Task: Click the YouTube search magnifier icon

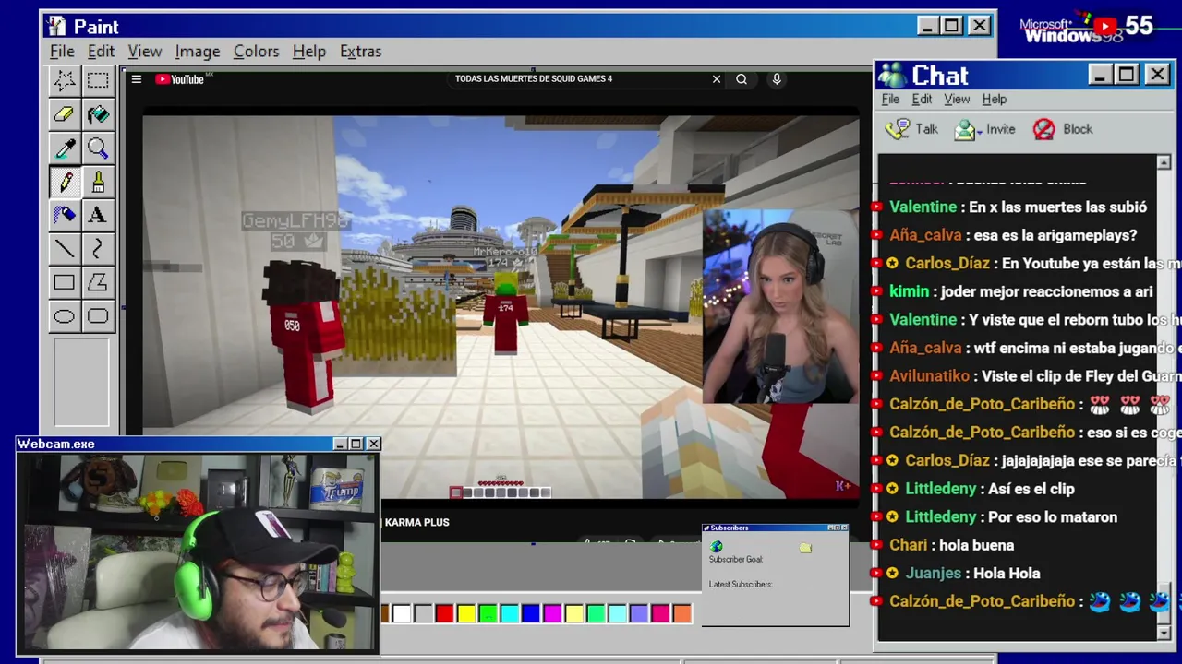Action: point(742,79)
